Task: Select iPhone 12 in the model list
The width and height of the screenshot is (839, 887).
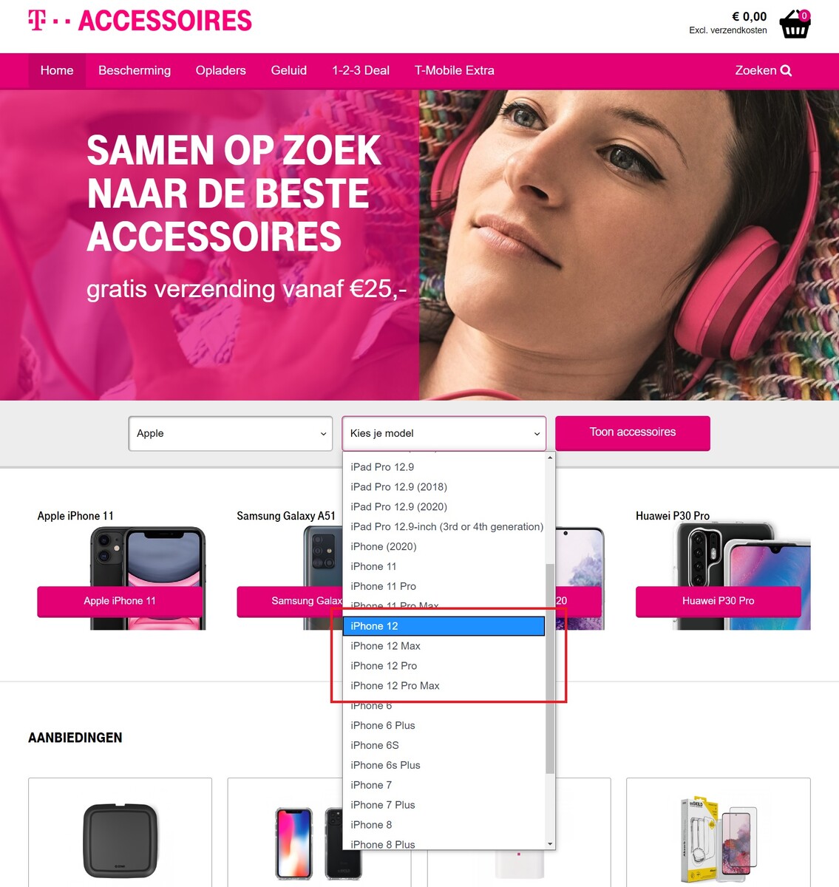Action: pyautogui.click(x=444, y=626)
